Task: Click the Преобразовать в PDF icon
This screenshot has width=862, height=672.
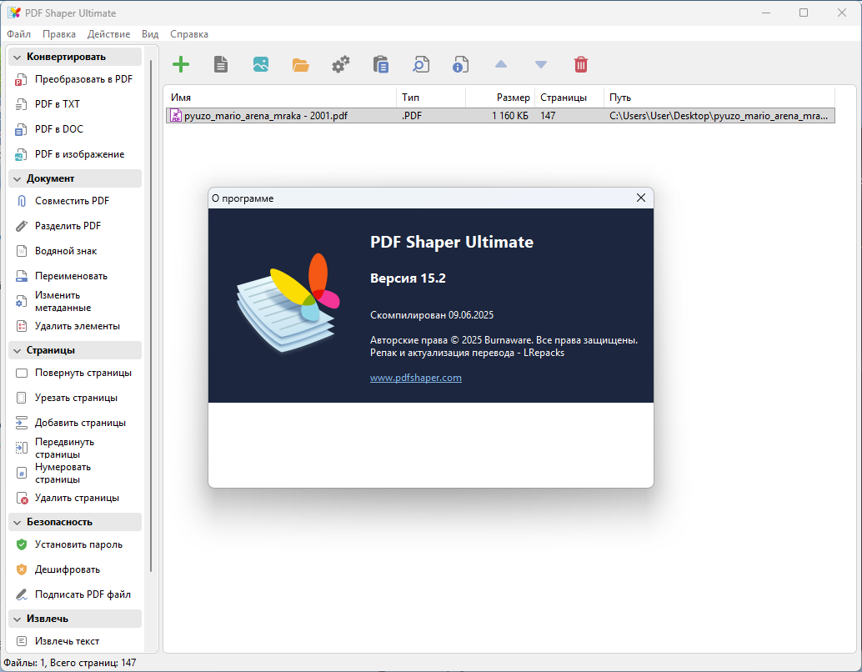Action: (x=21, y=80)
